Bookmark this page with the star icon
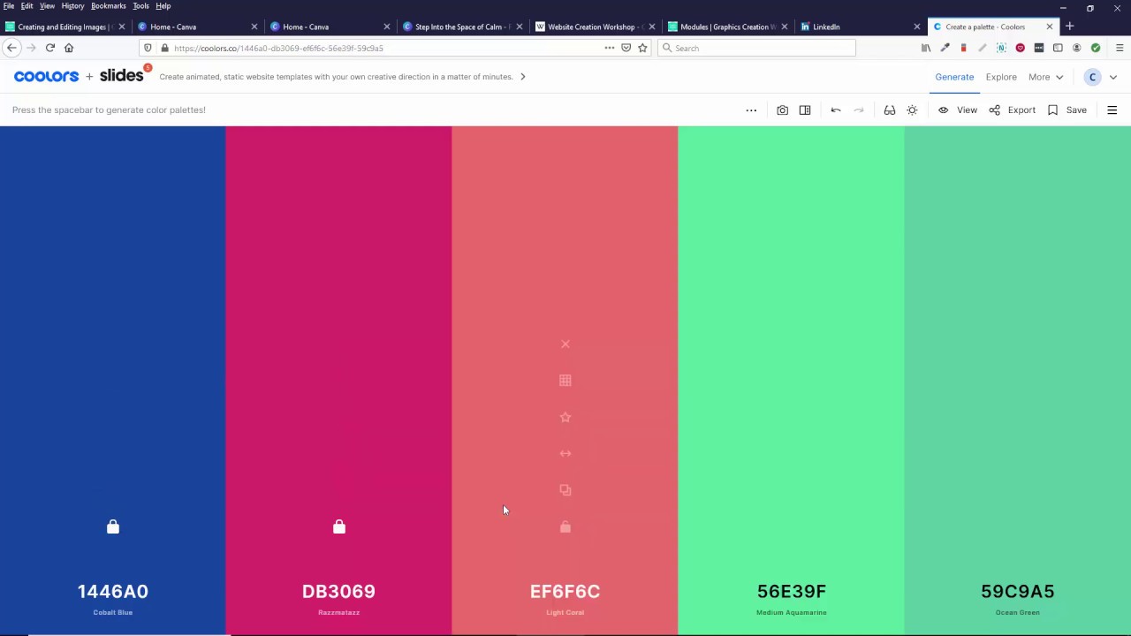 [643, 48]
